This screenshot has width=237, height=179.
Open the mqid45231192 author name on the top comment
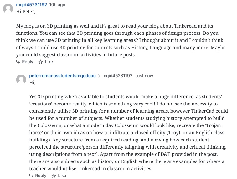tap(31, 5)
